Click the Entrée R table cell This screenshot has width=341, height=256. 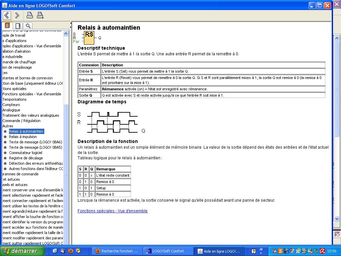pyautogui.click(x=89, y=80)
